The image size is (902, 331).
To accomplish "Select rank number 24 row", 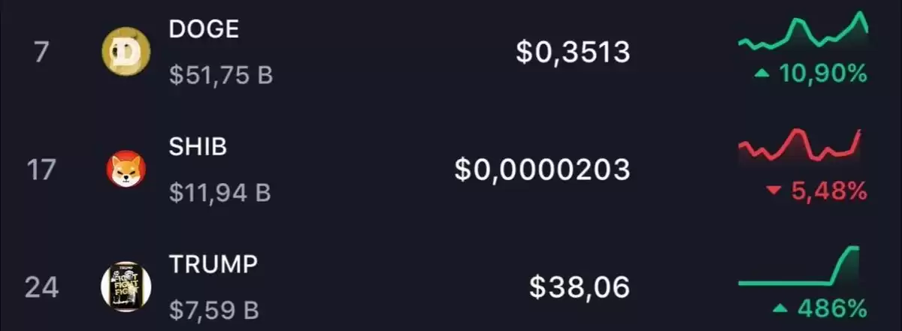I will pos(451,287).
